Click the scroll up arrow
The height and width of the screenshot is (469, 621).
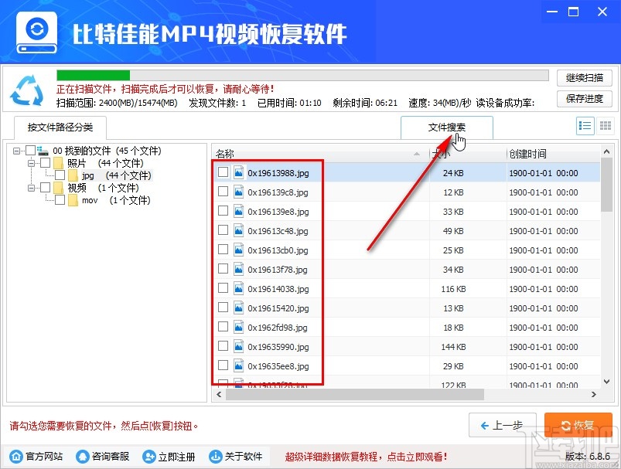click(606, 151)
